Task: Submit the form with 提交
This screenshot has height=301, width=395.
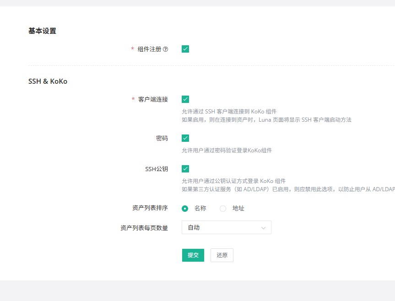Action: (193, 255)
